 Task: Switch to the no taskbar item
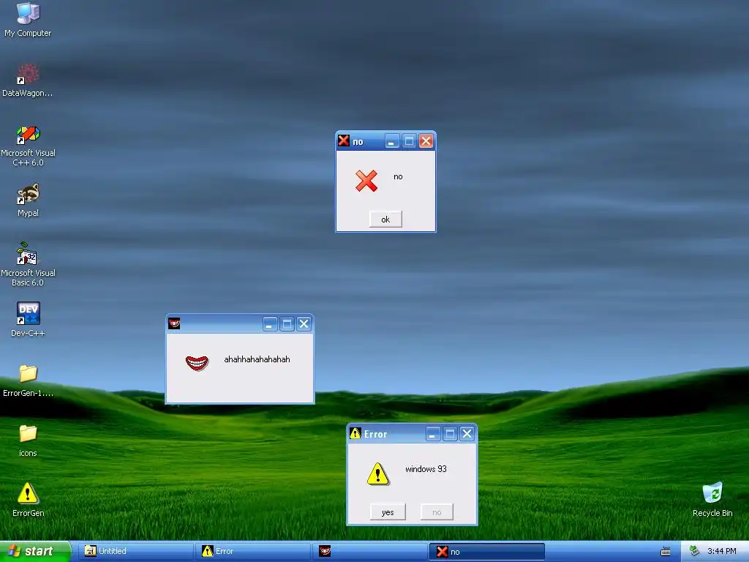coord(487,552)
